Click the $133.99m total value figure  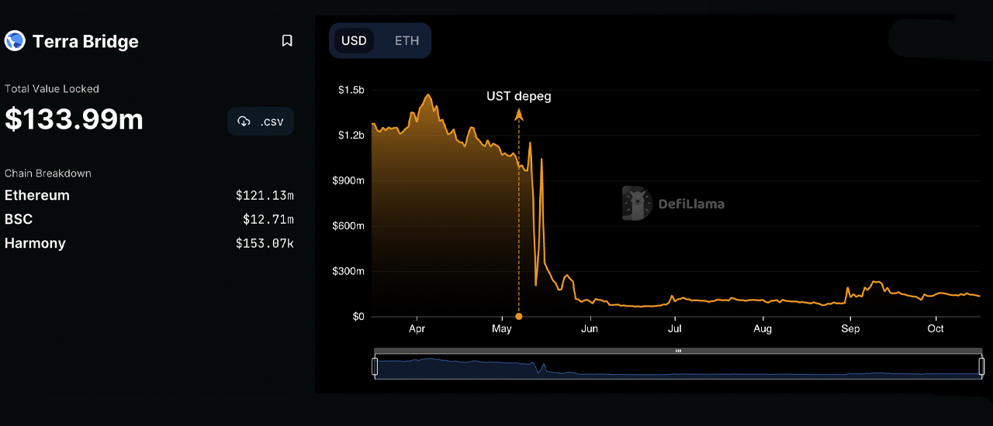74,119
